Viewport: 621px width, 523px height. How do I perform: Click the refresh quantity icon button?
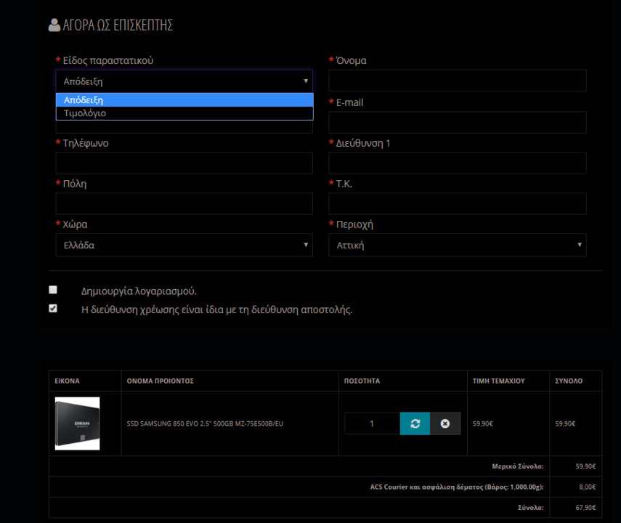[415, 423]
